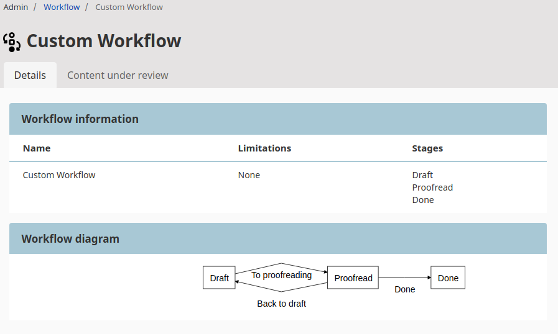Click Draft in the Stages list
This screenshot has width=558, height=334.
[422, 175]
